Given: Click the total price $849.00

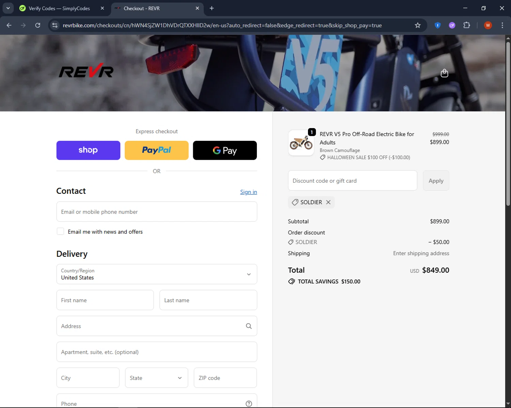Looking at the screenshot, I should [x=436, y=270].
